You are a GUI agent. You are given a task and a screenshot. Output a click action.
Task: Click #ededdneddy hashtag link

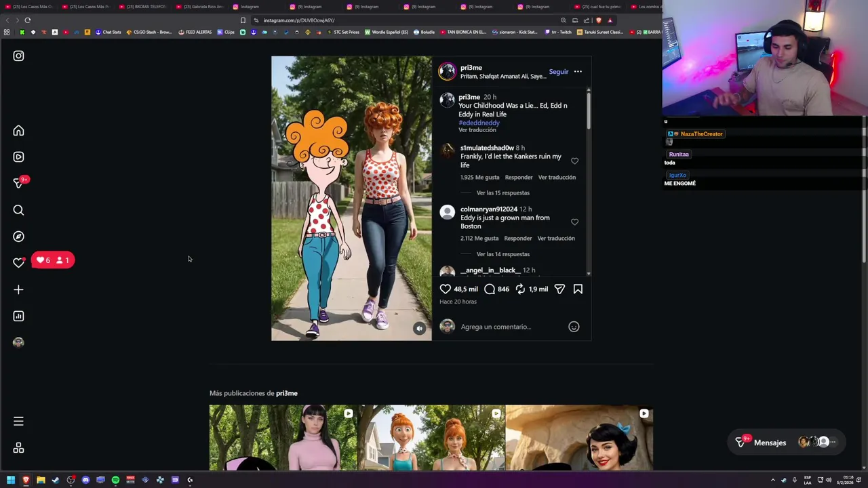[479, 123]
